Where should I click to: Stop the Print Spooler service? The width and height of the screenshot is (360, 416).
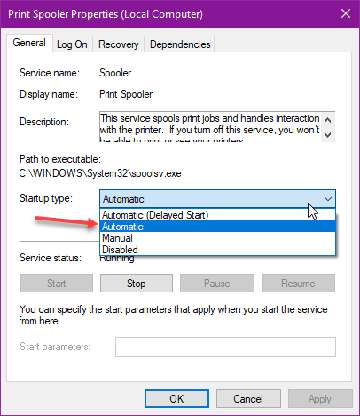(137, 284)
